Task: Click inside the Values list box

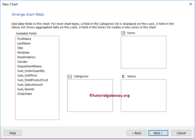Action: 144,96
